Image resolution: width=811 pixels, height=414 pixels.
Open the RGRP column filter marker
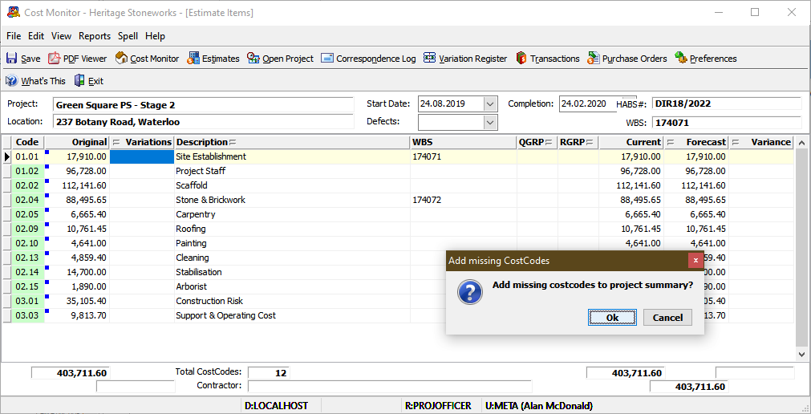(589, 142)
